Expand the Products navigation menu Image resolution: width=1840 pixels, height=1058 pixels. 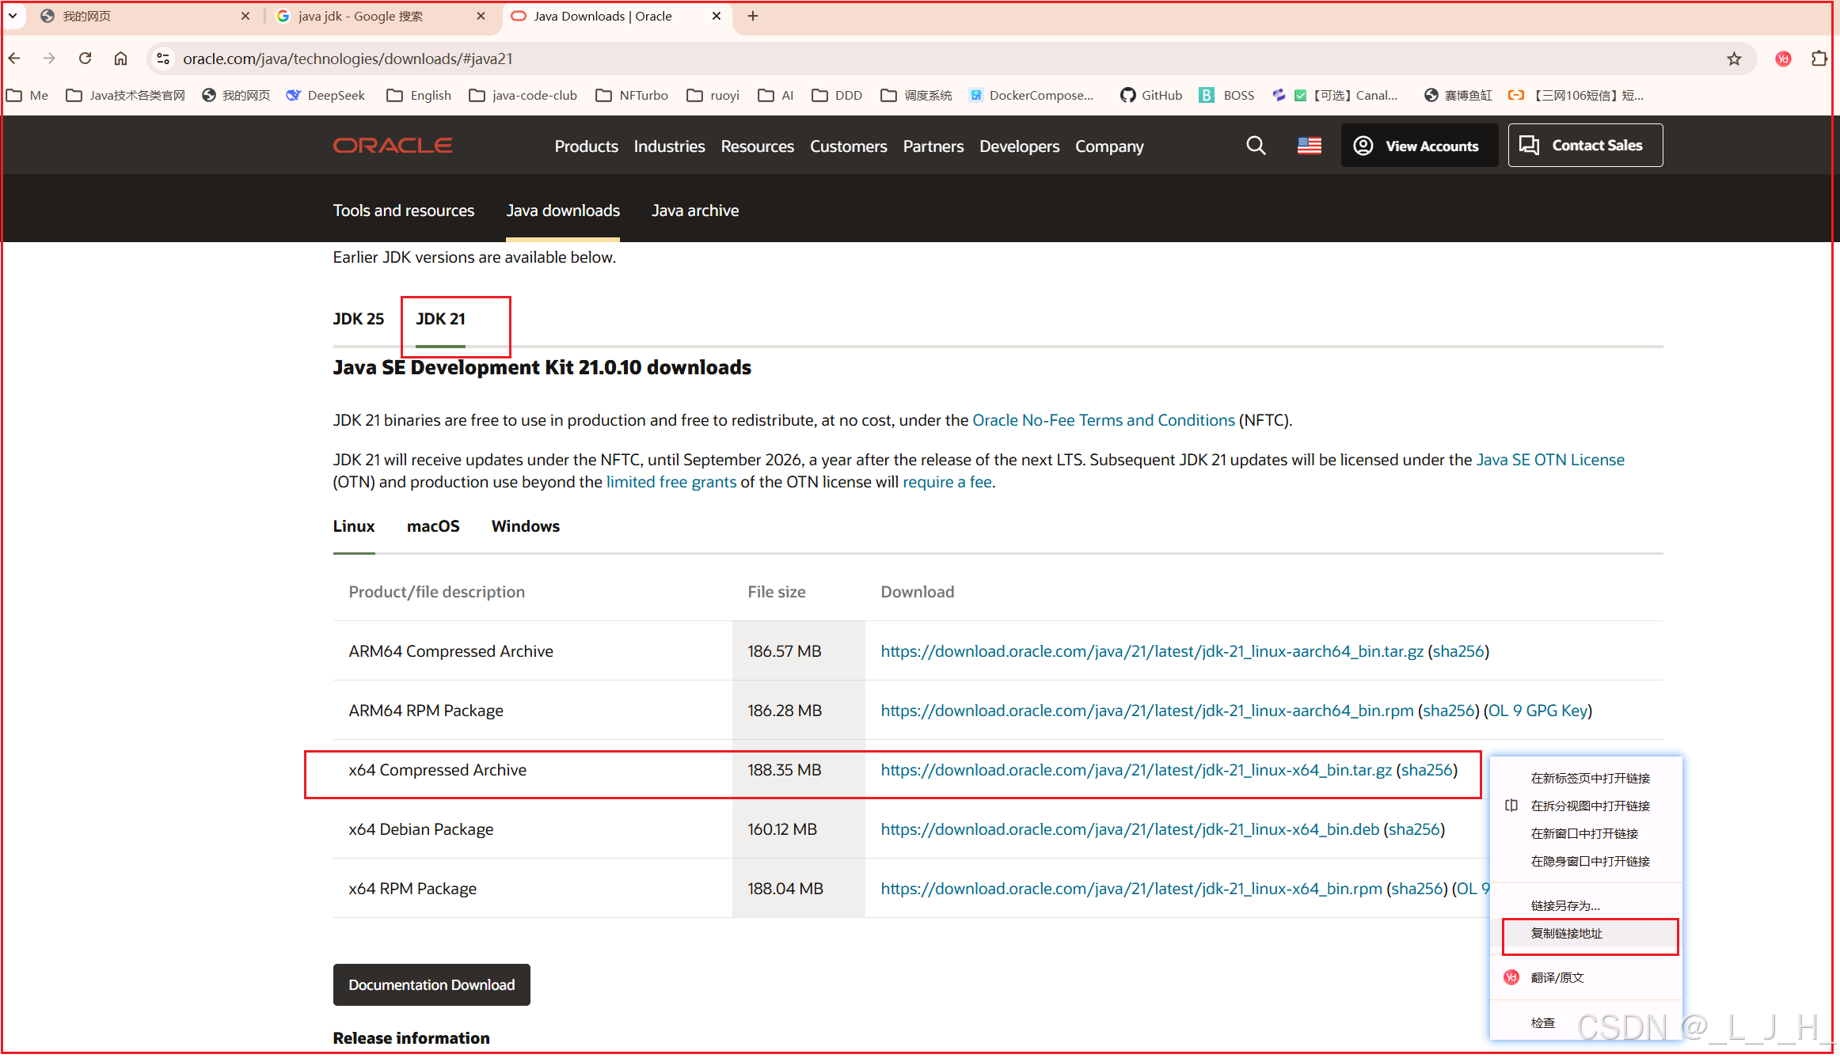pyautogui.click(x=586, y=146)
